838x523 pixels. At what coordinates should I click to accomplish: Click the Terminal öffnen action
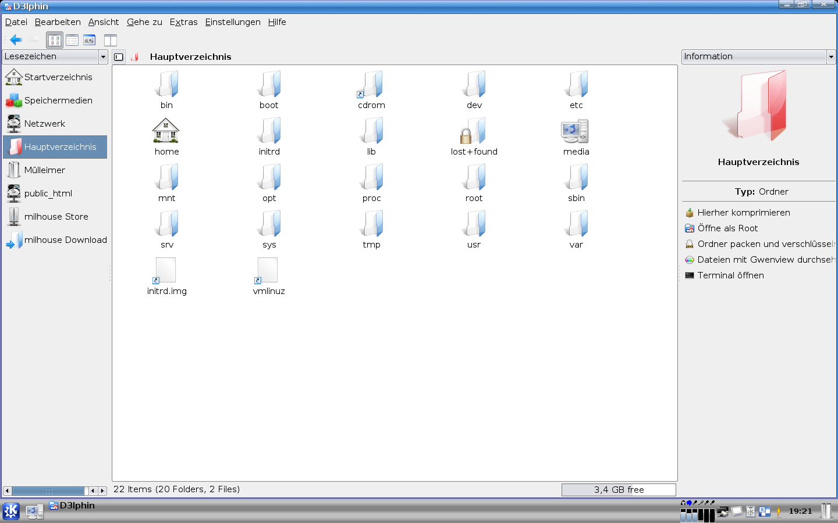point(730,275)
